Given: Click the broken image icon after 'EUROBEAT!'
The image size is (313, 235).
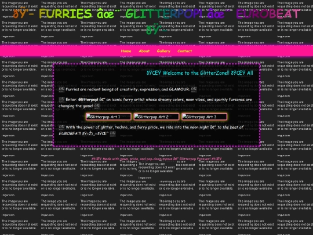Looking at the screenshot, I should tap(113, 133).
